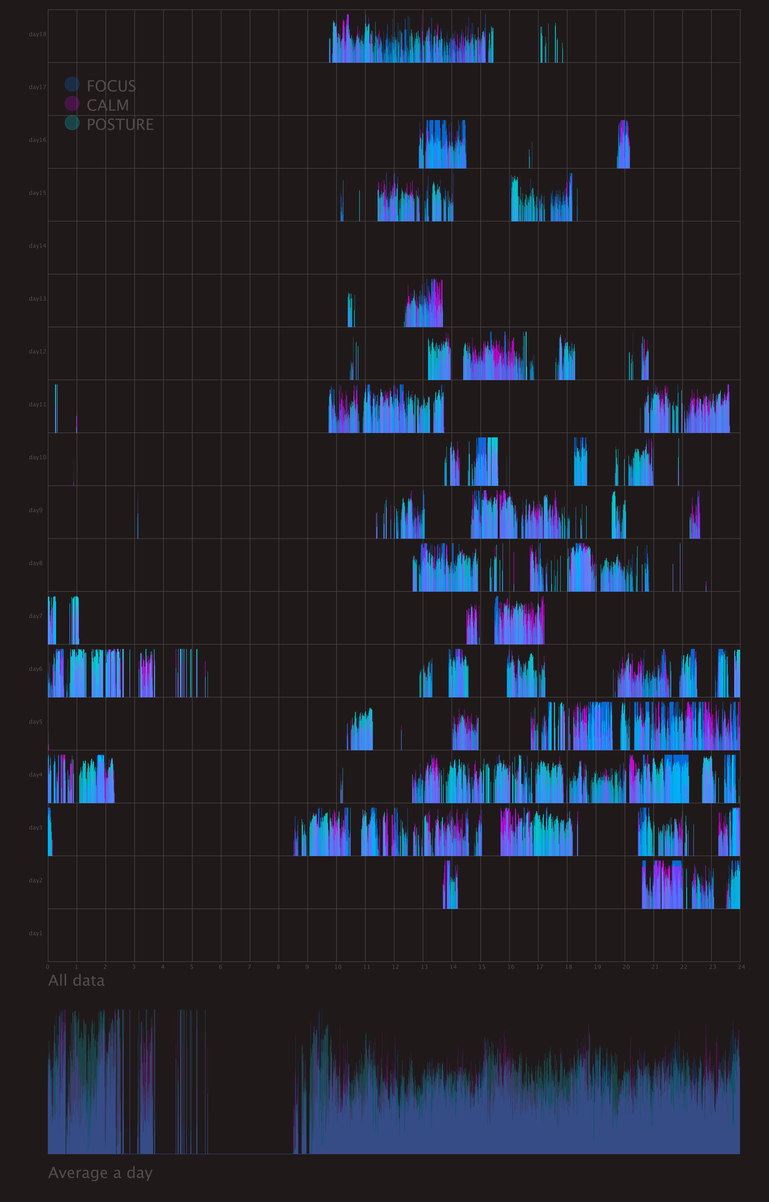Click hour 24 on the time axis
This screenshot has width=769, height=1202.
pos(741,967)
